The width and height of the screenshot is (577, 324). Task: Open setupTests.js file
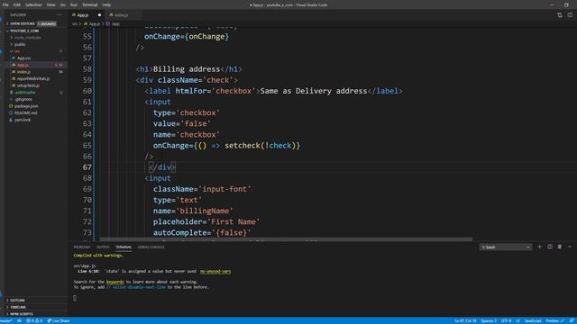click(x=28, y=85)
